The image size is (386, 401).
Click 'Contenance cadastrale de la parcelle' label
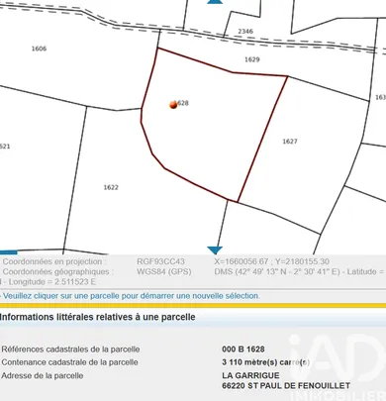[x=69, y=362]
